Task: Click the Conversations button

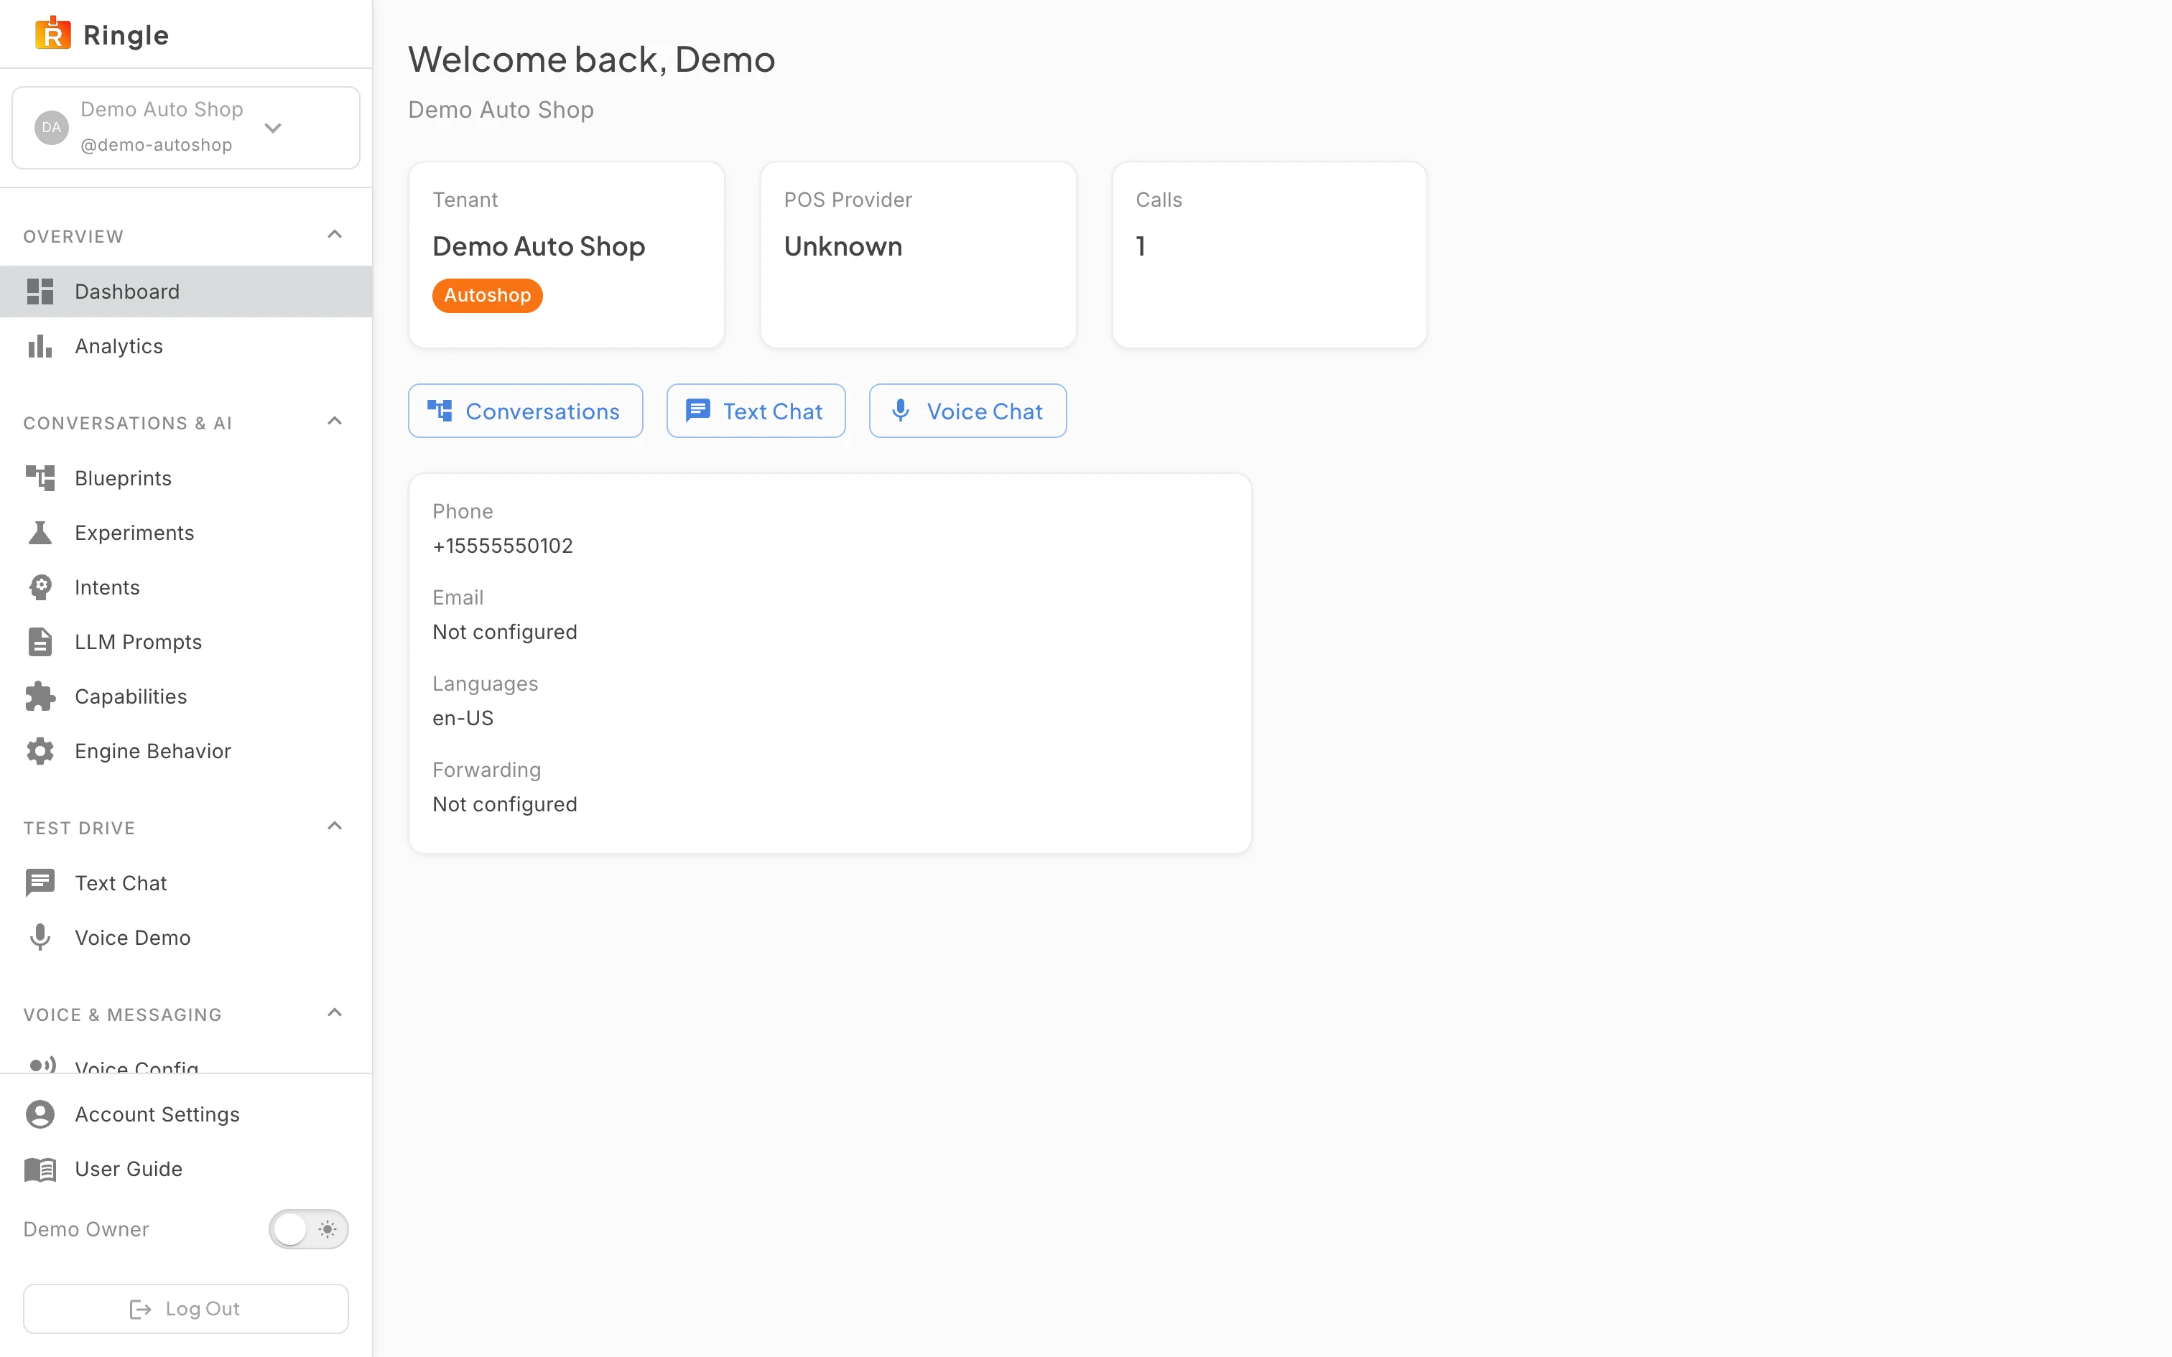Action: [525, 411]
